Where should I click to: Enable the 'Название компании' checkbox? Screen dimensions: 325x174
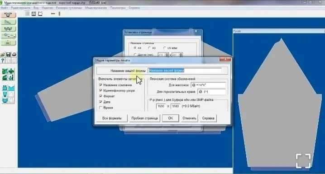[x=101, y=85]
